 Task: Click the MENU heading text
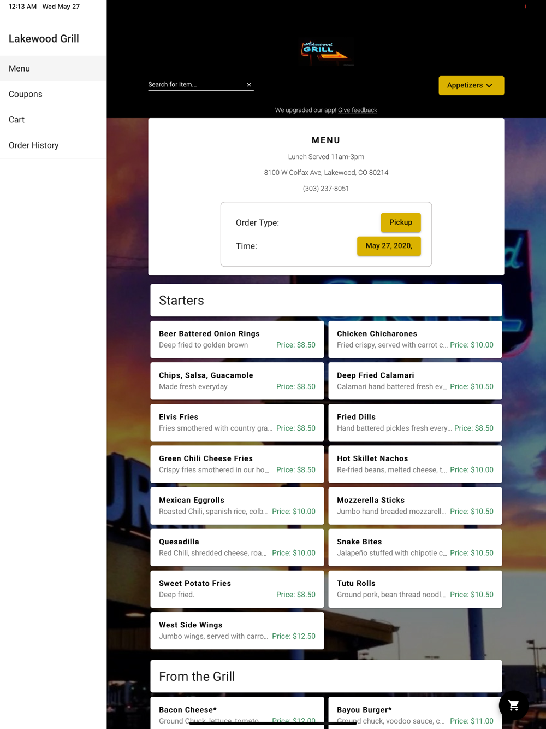tap(326, 140)
